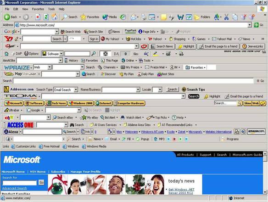The image size is (268, 202).
Task: Open the Help menu
Action: coord(61,9)
